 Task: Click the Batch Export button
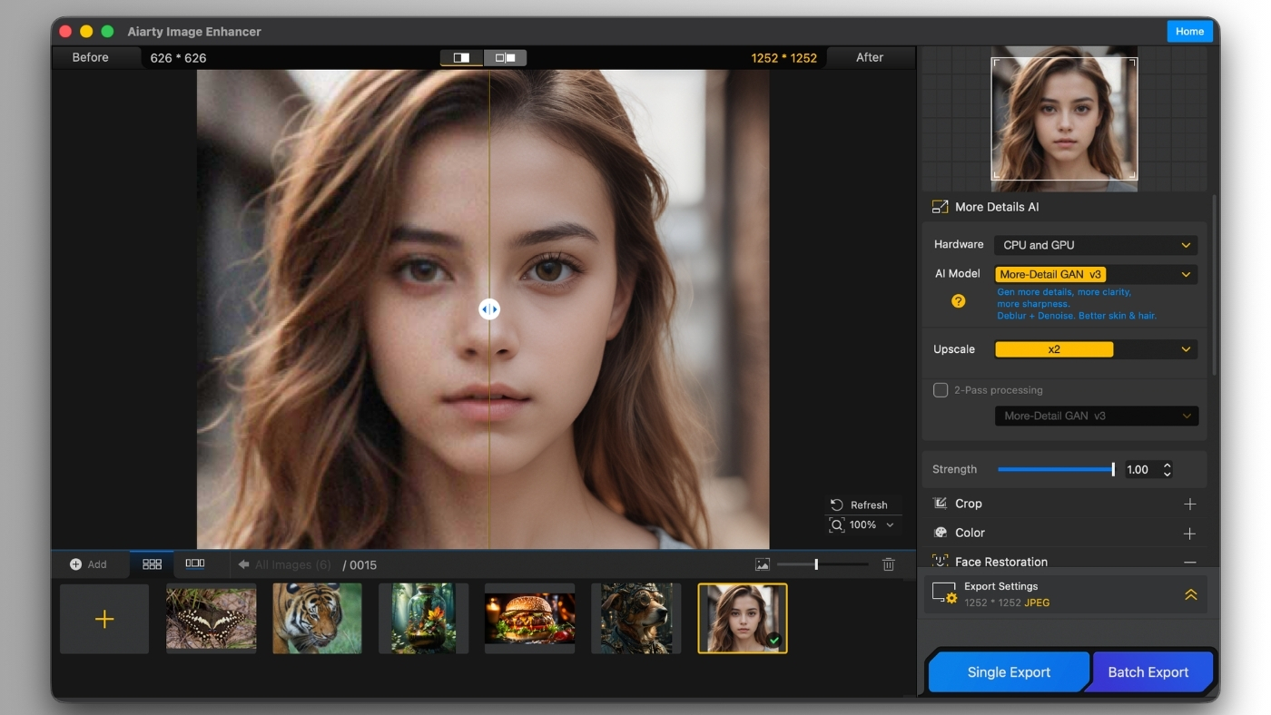click(x=1148, y=672)
